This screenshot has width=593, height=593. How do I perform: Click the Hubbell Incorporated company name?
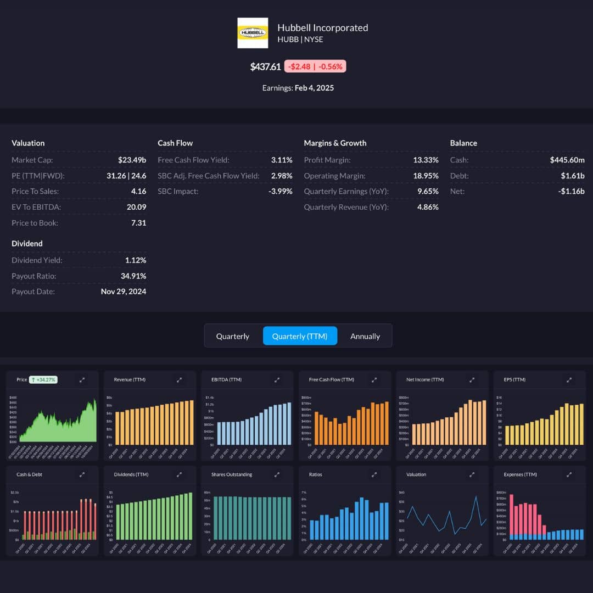(323, 27)
